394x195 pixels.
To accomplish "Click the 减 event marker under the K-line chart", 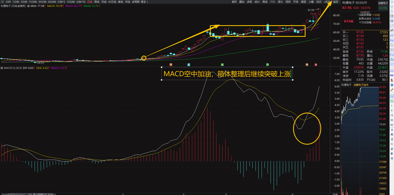I will coord(222,64).
